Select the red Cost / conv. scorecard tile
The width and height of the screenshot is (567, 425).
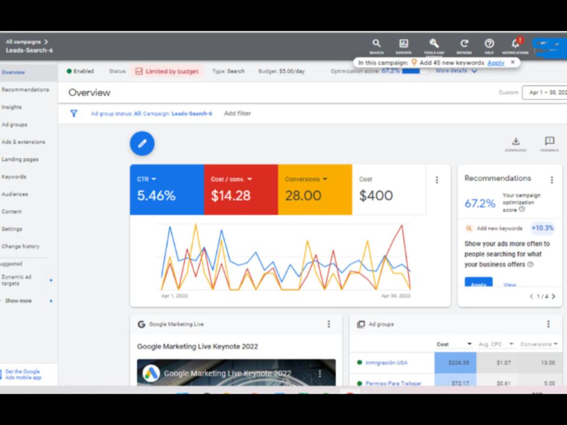241,190
